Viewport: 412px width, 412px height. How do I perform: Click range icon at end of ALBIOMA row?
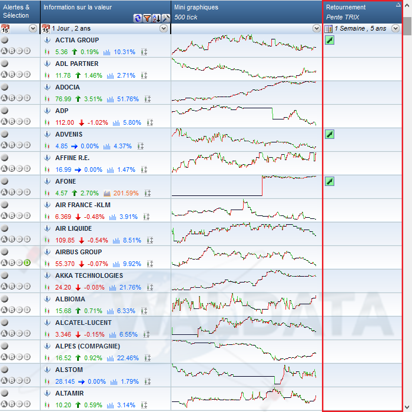click(144, 311)
